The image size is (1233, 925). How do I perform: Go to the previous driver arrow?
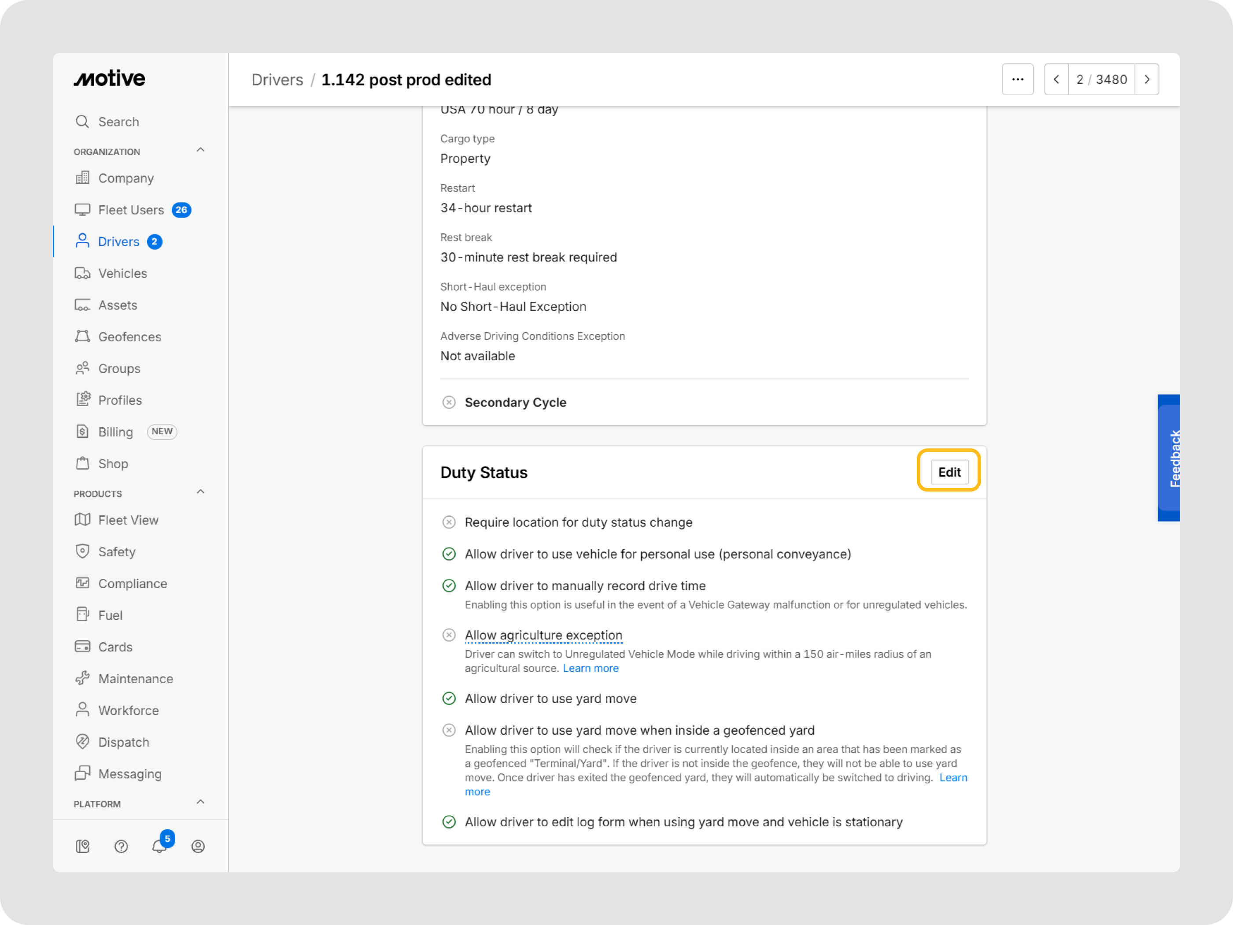click(1056, 79)
